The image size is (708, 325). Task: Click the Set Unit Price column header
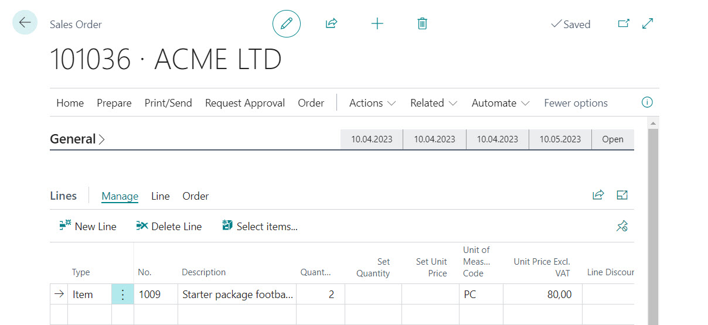tap(431, 268)
